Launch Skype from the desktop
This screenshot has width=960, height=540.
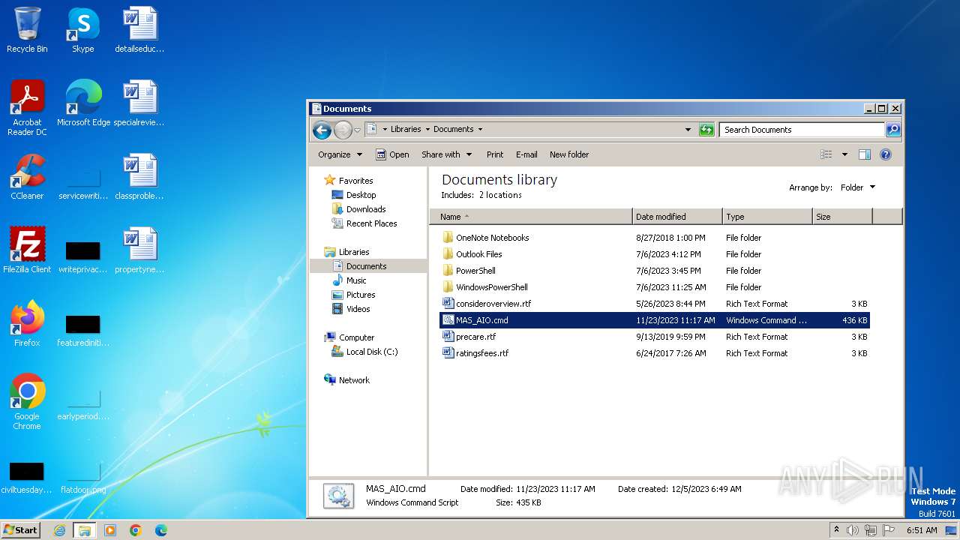(82, 30)
